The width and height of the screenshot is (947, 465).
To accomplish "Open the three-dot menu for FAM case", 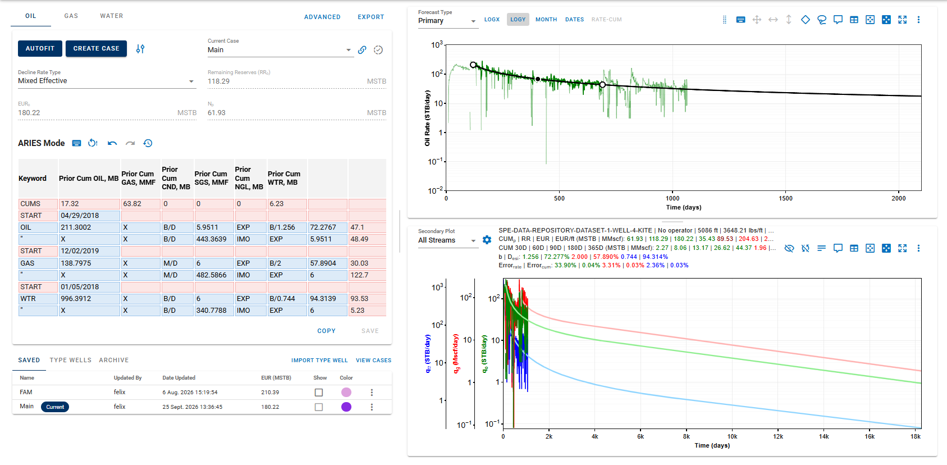I will [372, 393].
